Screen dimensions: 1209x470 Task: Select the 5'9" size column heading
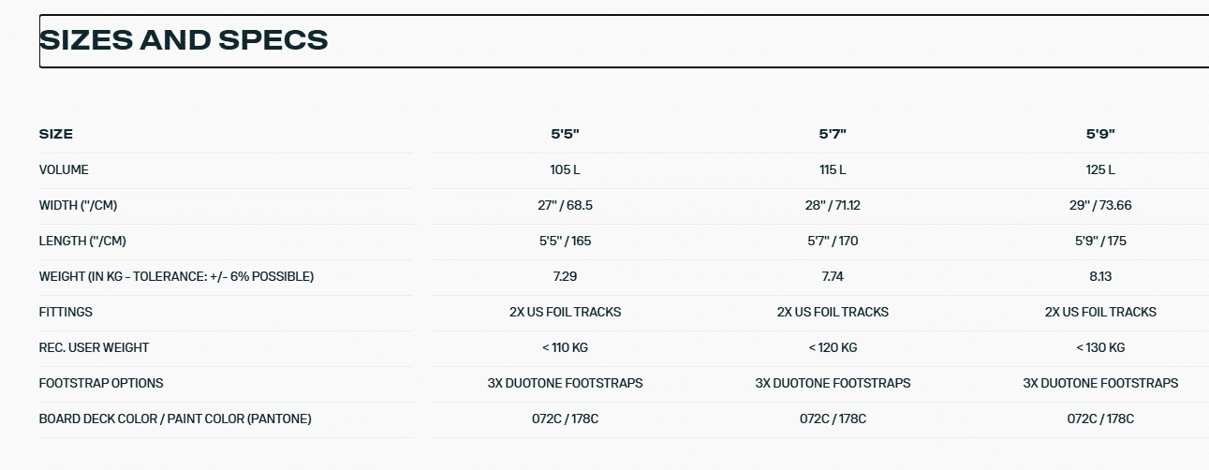1100,134
